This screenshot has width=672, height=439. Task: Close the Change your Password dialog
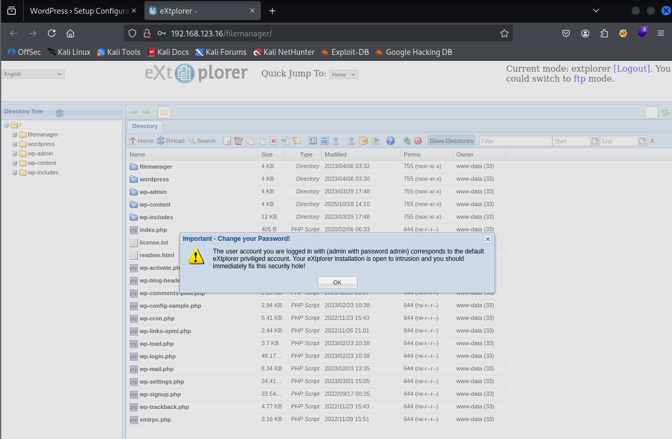(488, 239)
